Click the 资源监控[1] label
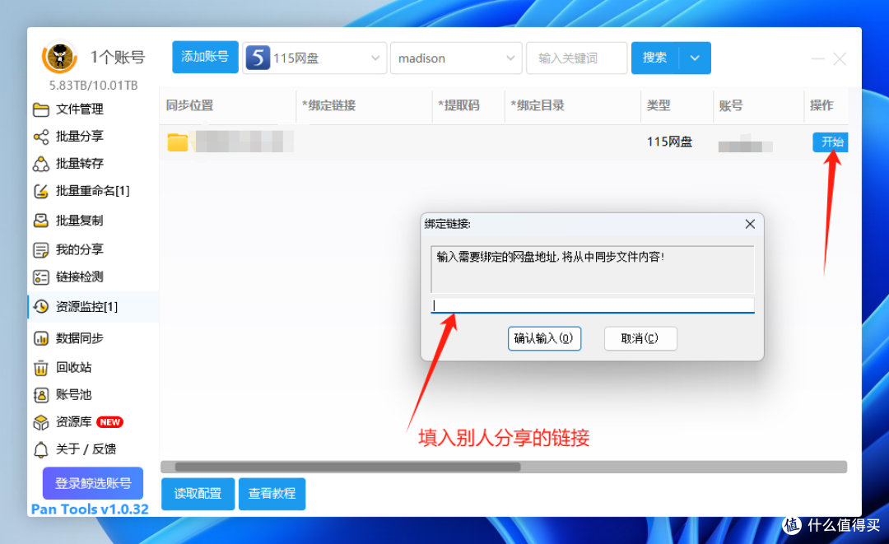 86,307
